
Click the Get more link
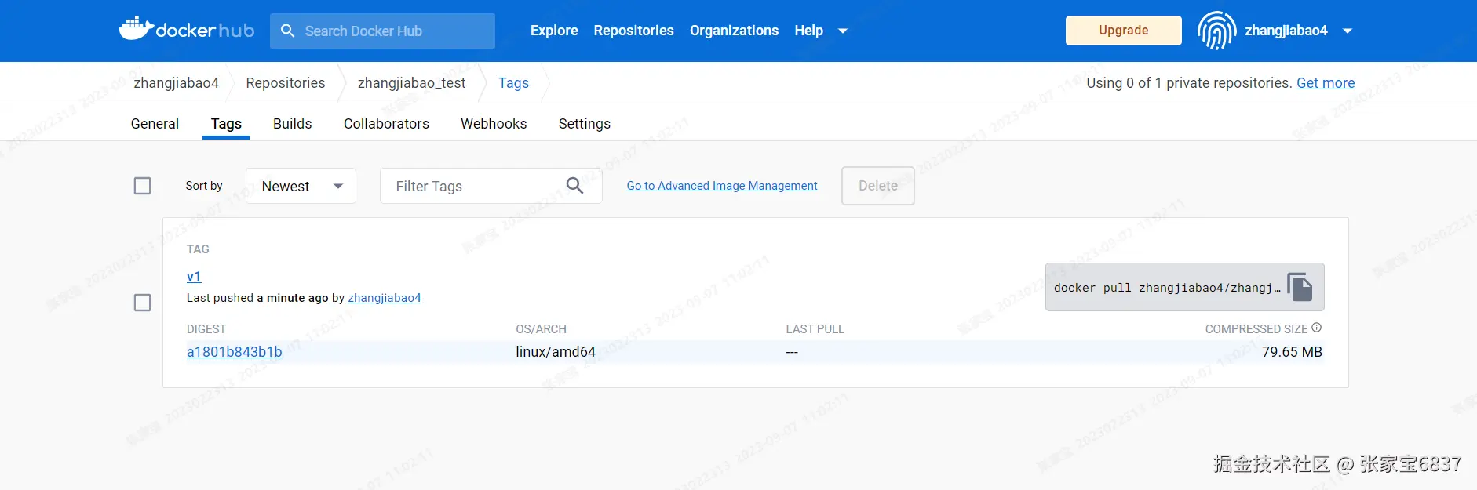1326,83
